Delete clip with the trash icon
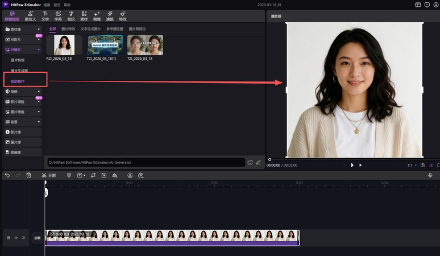 coord(28,175)
